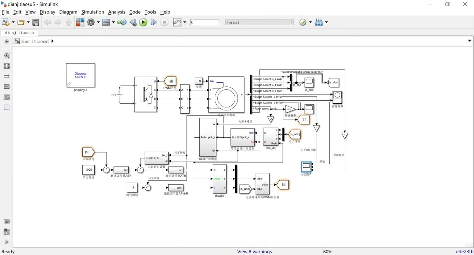Click the Open folder icon
Screen dimensions: 474x255
(21, 22)
